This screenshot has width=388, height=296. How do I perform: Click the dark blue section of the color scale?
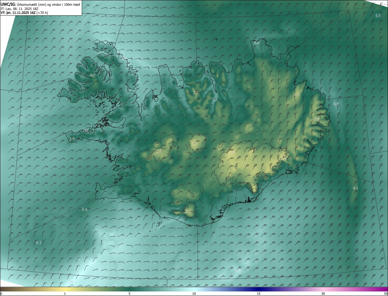point(259,289)
